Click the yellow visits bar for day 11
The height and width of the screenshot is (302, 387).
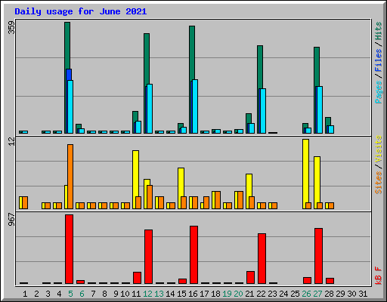pyautogui.click(x=135, y=174)
